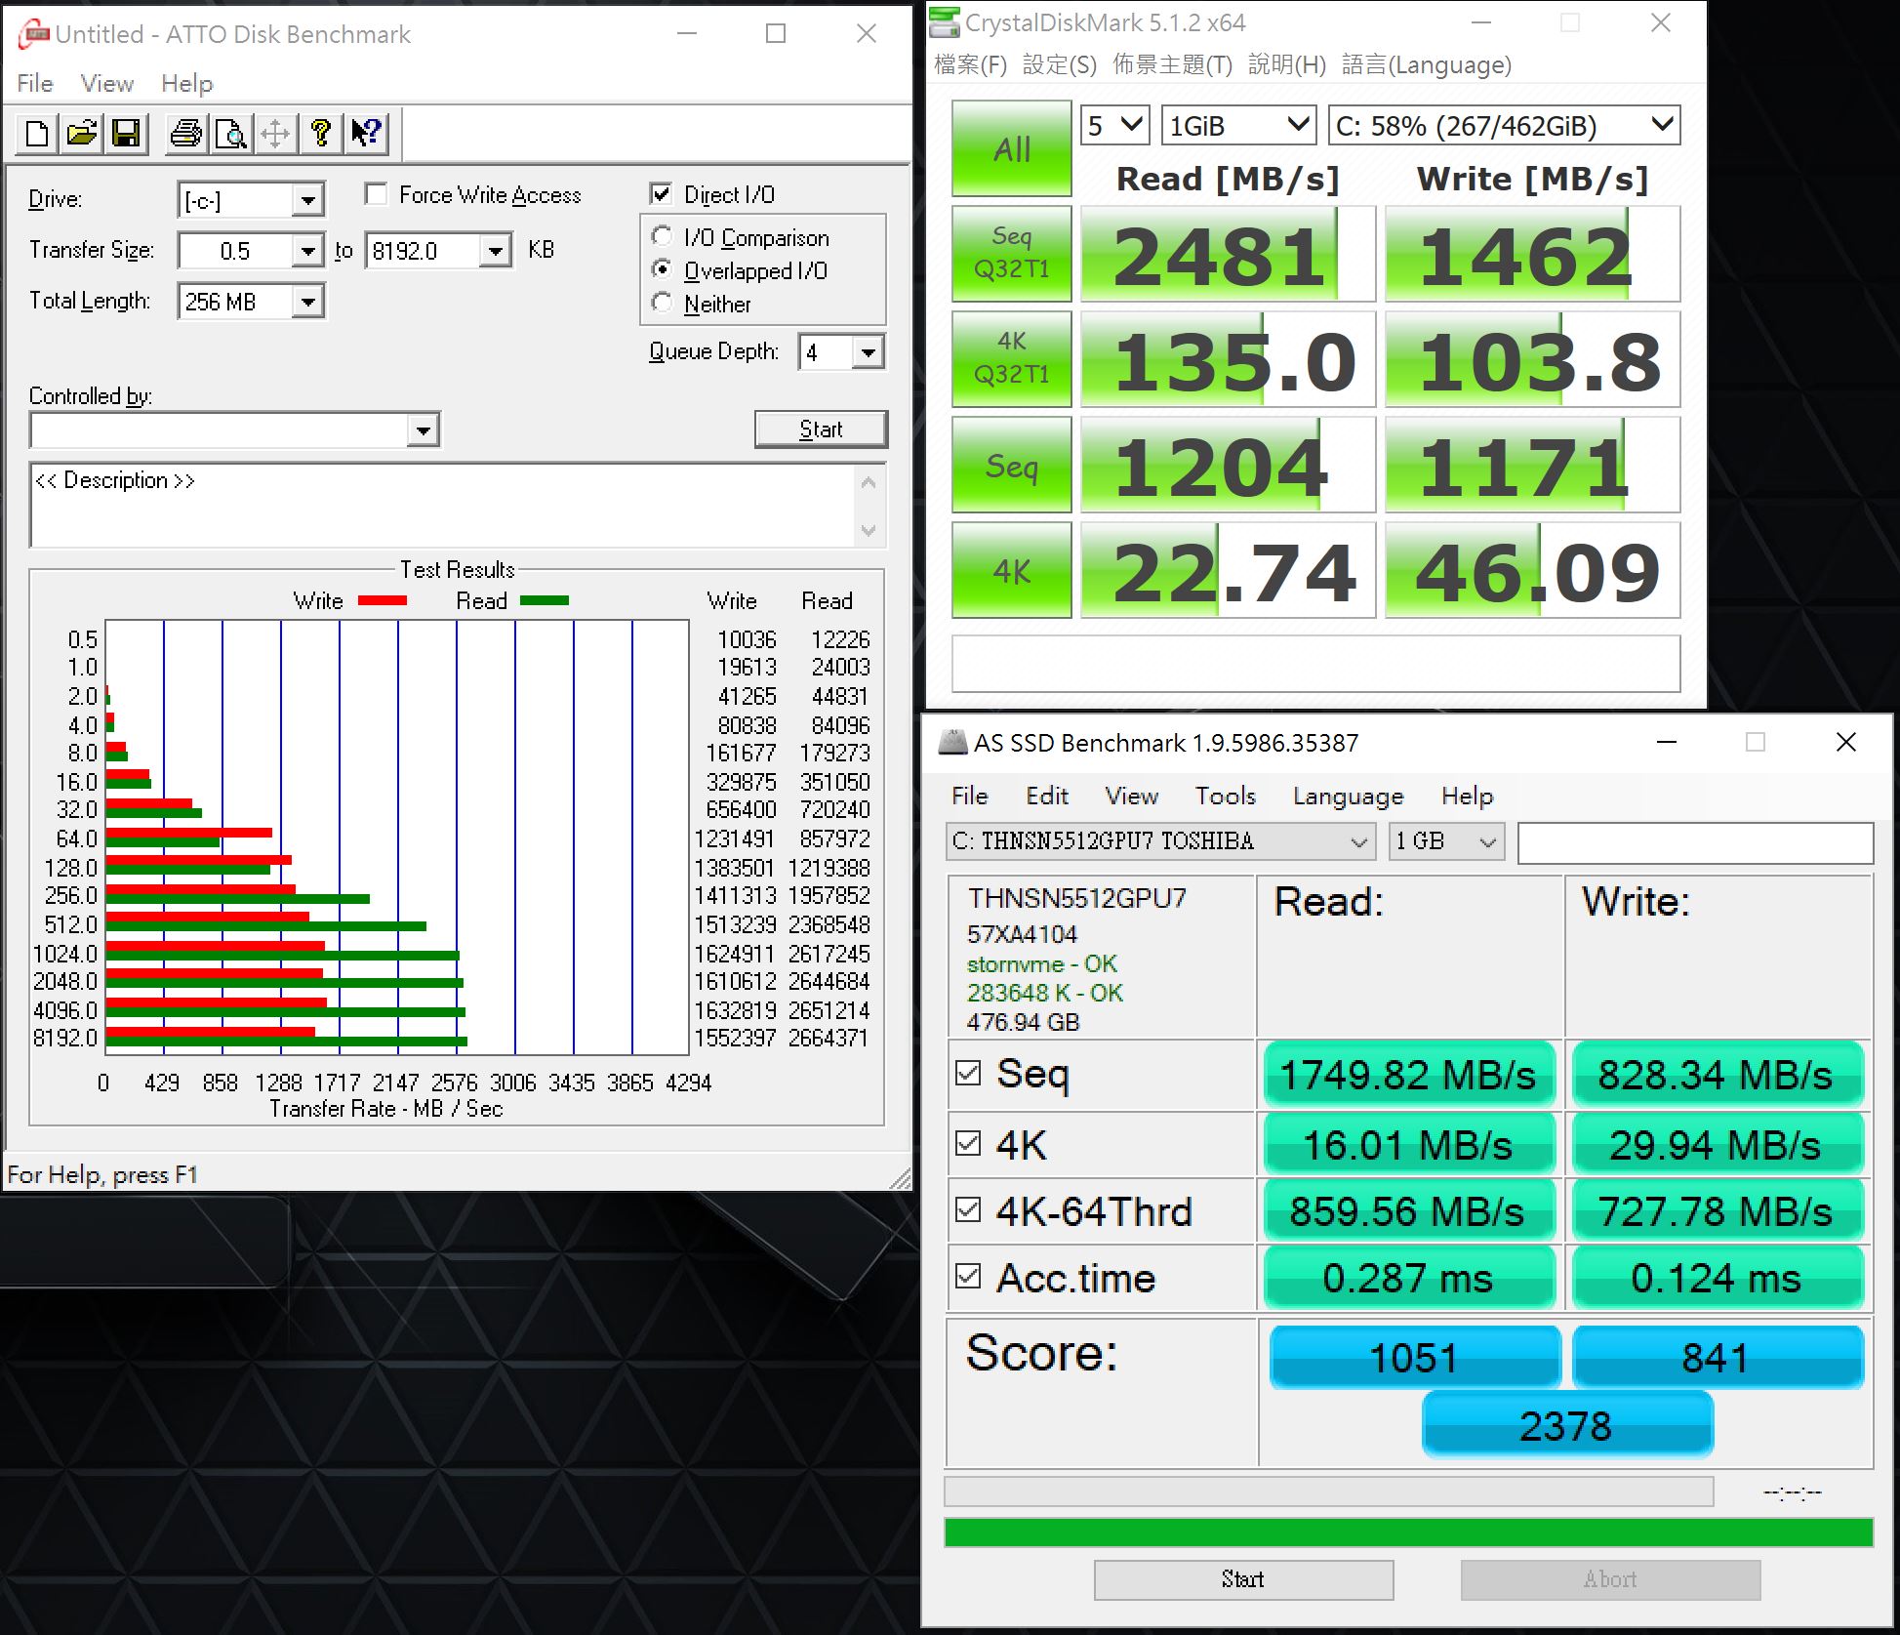
Task: Click the Print icon in ATTO toolbar
Action: point(185,134)
